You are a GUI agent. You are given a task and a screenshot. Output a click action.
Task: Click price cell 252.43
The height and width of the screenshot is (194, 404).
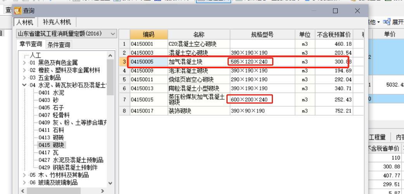pos(334,100)
